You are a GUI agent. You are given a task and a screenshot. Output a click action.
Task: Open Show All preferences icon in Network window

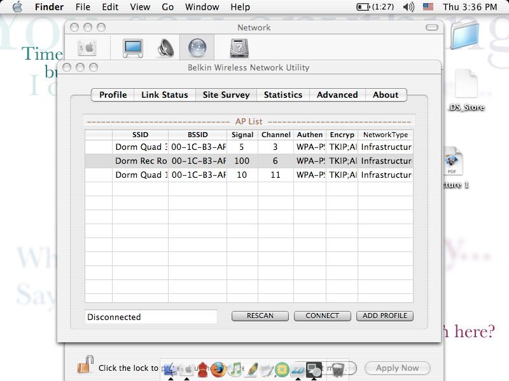click(x=87, y=48)
